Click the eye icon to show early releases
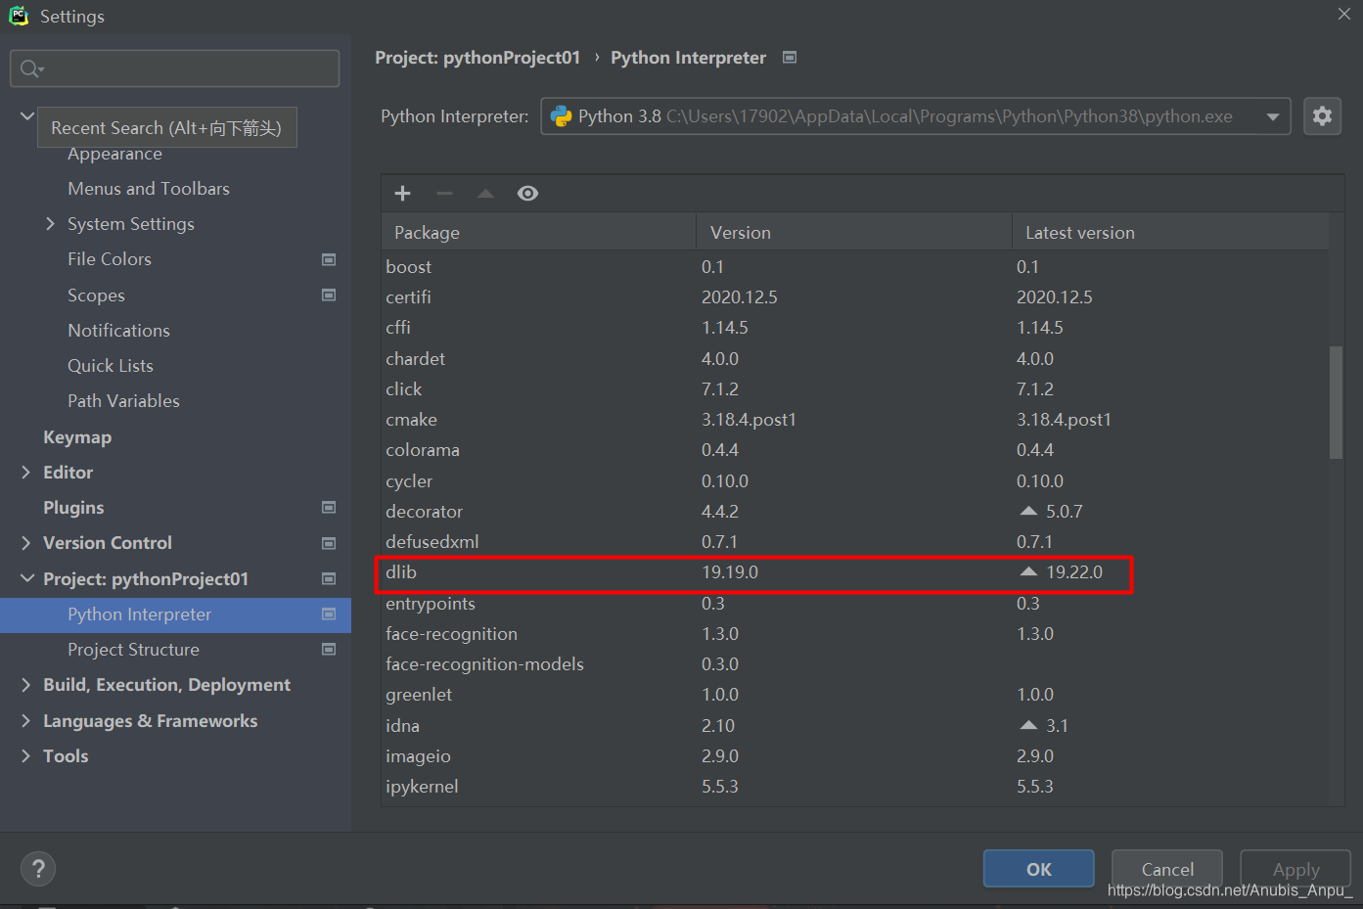This screenshot has height=909, width=1363. click(x=527, y=193)
